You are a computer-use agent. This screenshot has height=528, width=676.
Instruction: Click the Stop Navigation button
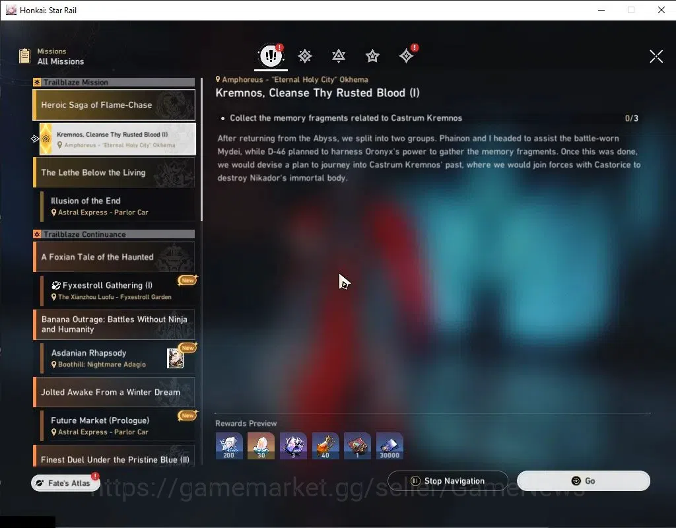pyautogui.click(x=448, y=480)
